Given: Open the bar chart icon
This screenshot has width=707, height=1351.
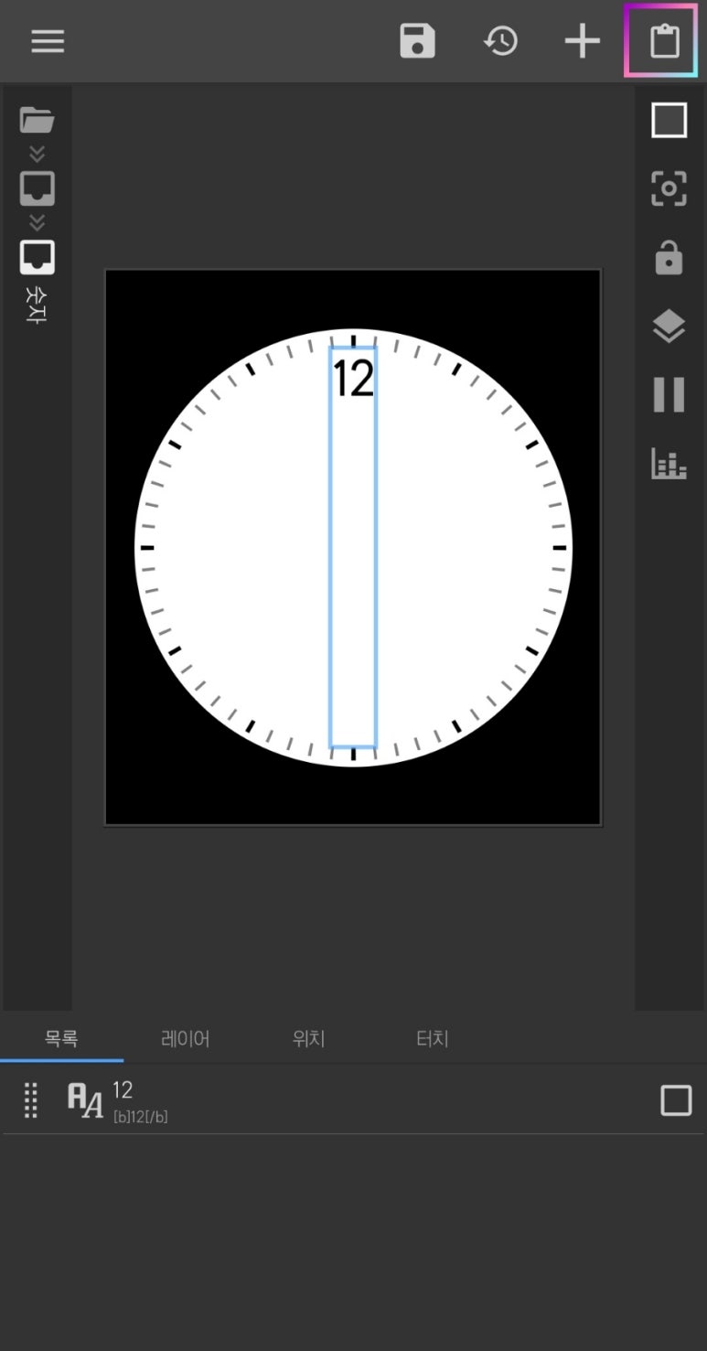Looking at the screenshot, I should click(x=669, y=464).
